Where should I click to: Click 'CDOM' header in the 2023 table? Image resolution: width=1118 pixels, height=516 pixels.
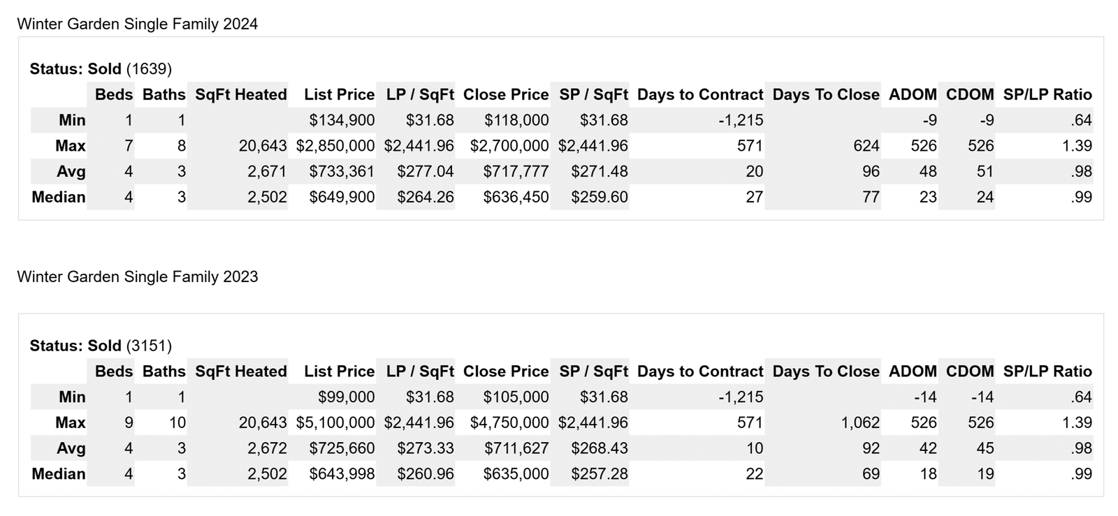pos(969,371)
